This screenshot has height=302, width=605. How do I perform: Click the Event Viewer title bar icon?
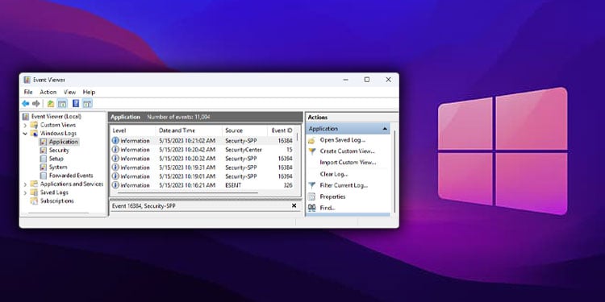coord(27,80)
